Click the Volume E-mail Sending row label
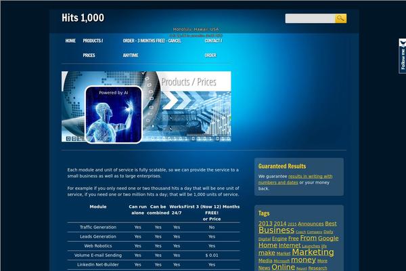The width and height of the screenshot is (406, 271). coord(98,255)
